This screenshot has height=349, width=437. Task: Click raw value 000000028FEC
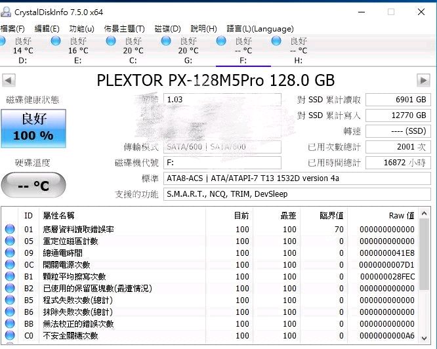click(387, 277)
